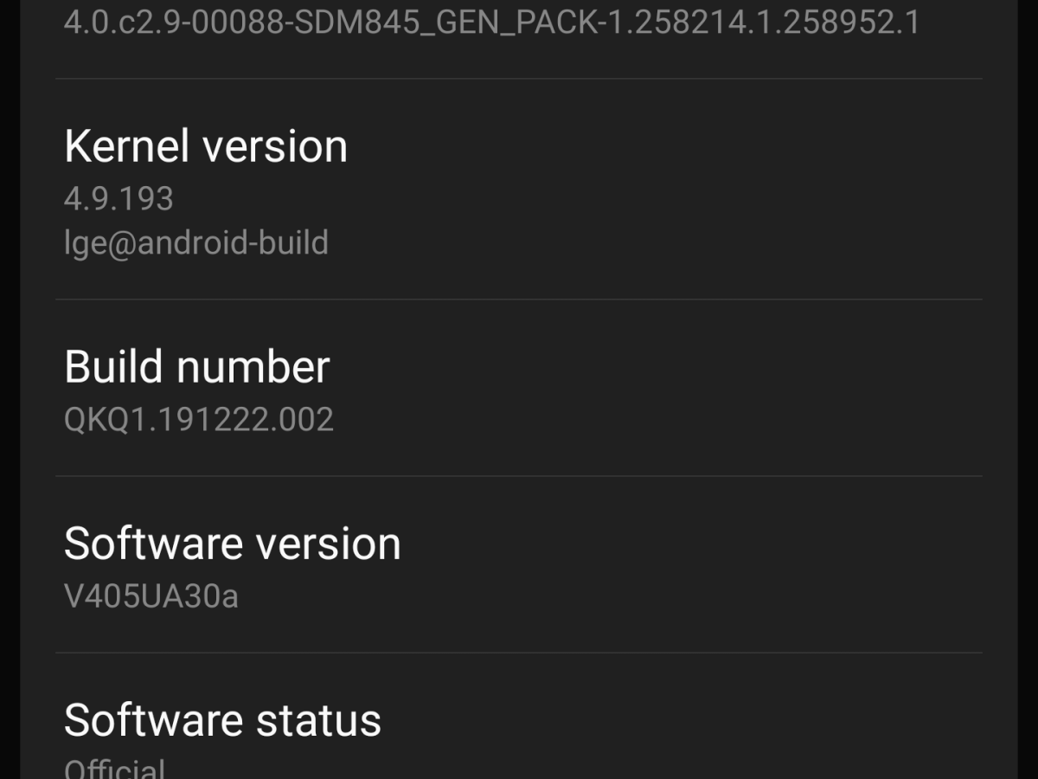
Task: Click the divider between Kernel version and Build number
Action: 519,299
